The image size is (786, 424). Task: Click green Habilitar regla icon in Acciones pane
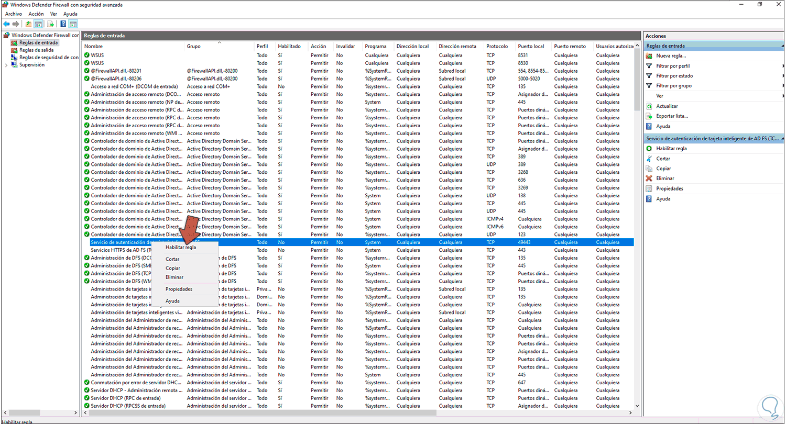click(x=649, y=148)
